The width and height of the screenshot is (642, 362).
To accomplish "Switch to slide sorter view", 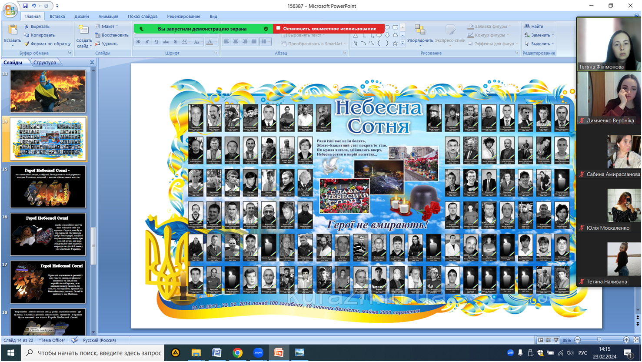I will click(x=548, y=340).
